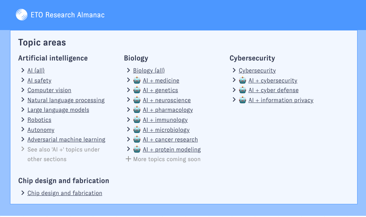
Task: Click the robot icon beside AI + medicine
Action: (x=137, y=80)
